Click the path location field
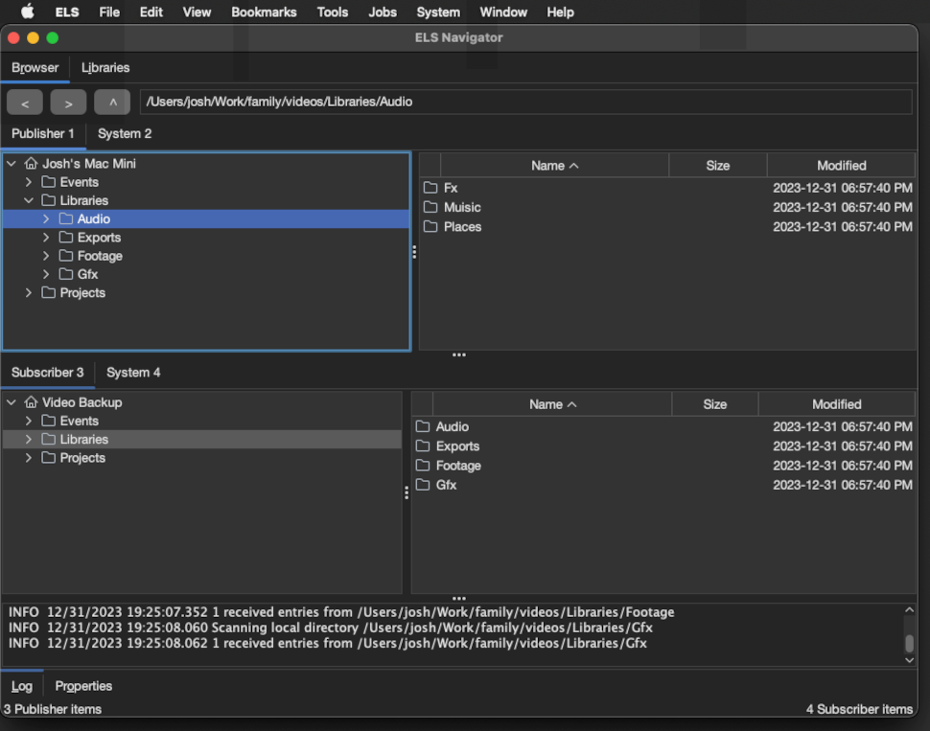Image resolution: width=930 pixels, height=731 pixels. 526,102
